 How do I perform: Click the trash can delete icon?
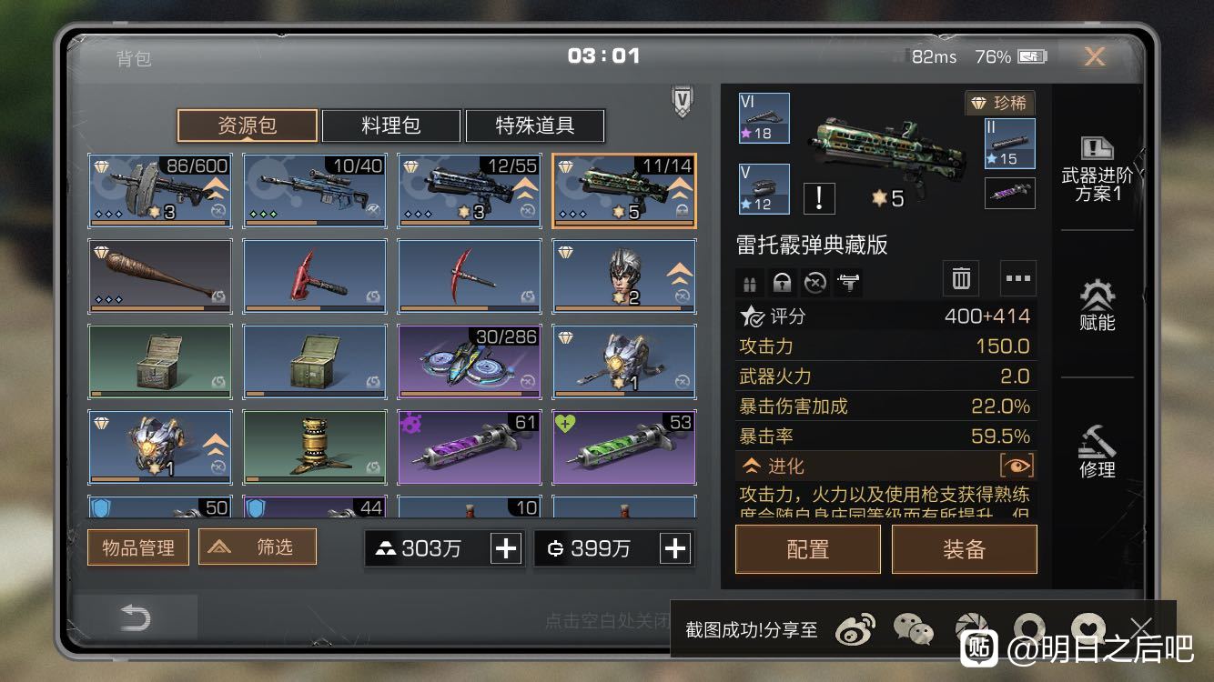point(961,278)
